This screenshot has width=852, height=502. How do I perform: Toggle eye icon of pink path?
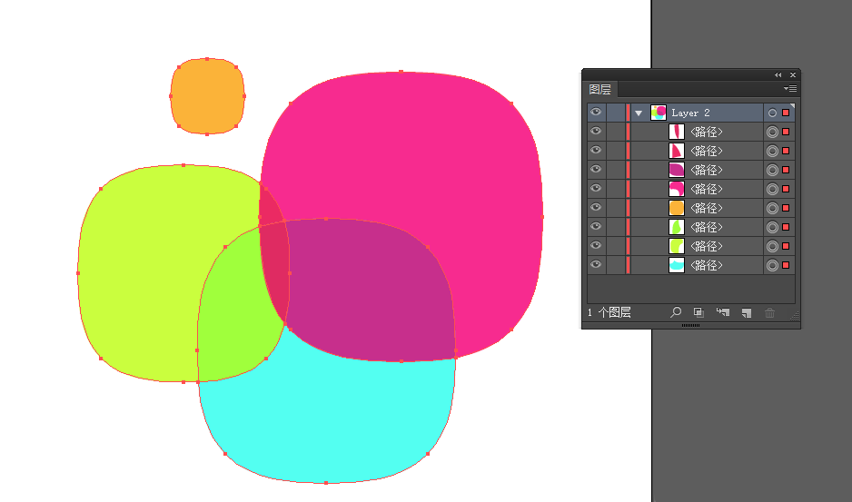pyautogui.click(x=596, y=188)
